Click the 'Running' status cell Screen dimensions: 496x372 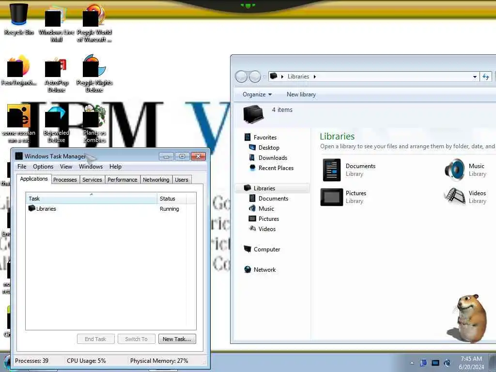click(169, 209)
